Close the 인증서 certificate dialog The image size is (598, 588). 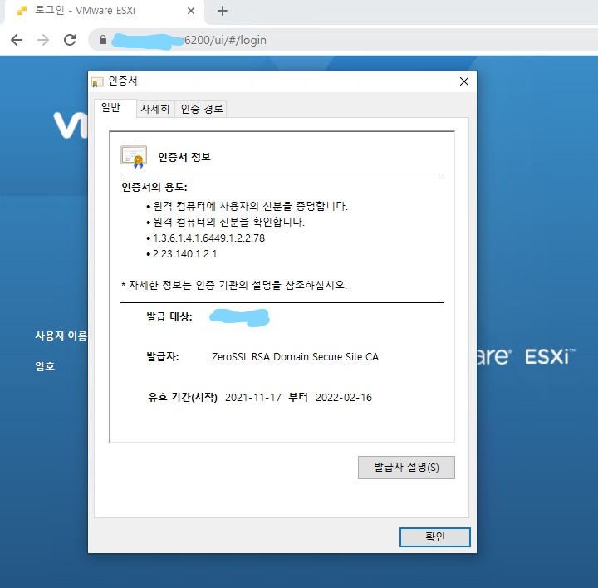[x=464, y=81]
